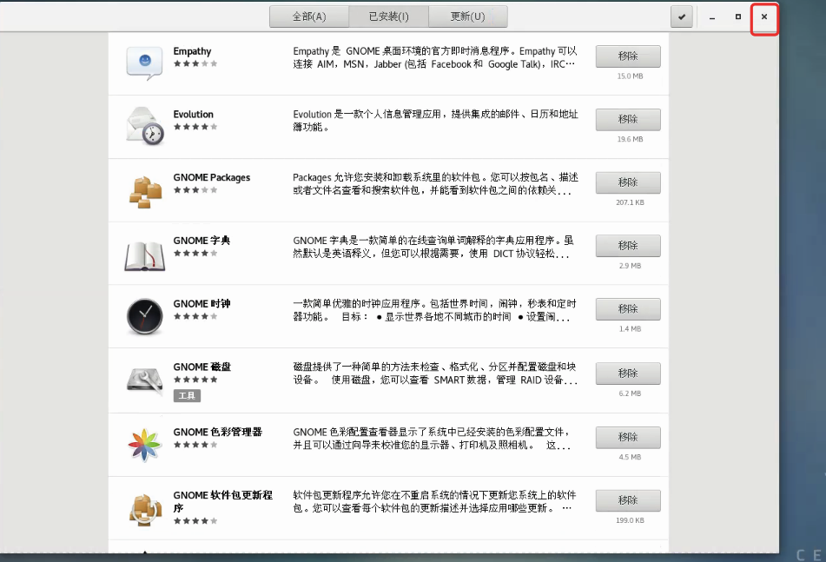Click the GNOME 字典 open-book icon
This screenshot has height=562, width=826.
144,251
